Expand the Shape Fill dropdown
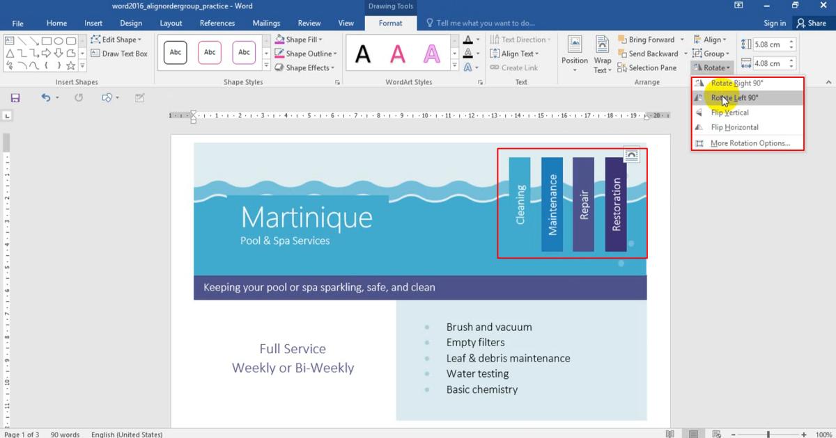Screen dimensions: 836x438 pos(303,40)
